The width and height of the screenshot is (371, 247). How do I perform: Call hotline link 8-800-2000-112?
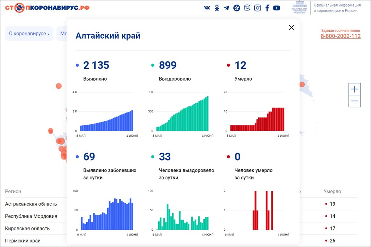coord(341,36)
